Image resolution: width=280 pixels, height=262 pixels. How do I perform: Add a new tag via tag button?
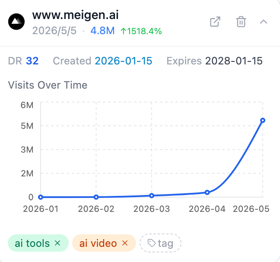coord(160,243)
